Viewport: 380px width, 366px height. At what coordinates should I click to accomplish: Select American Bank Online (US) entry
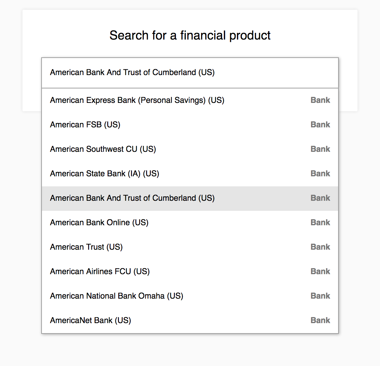pos(99,223)
